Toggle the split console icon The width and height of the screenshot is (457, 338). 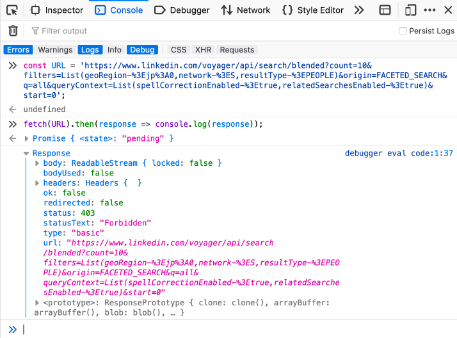(385, 10)
